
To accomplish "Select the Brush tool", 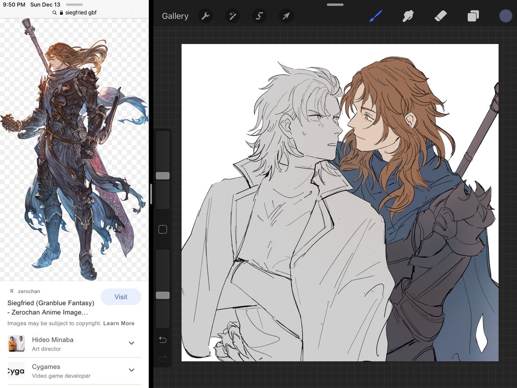I will point(376,16).
